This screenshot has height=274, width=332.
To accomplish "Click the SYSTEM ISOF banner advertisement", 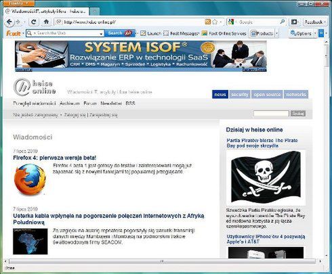I will click(x=141, y=56).
